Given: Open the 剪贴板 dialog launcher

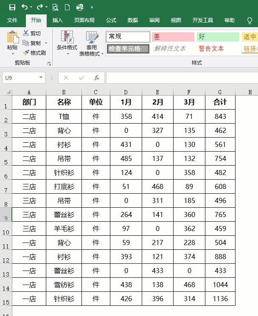Looking at the screenshot, I should (x=49, y=64).
